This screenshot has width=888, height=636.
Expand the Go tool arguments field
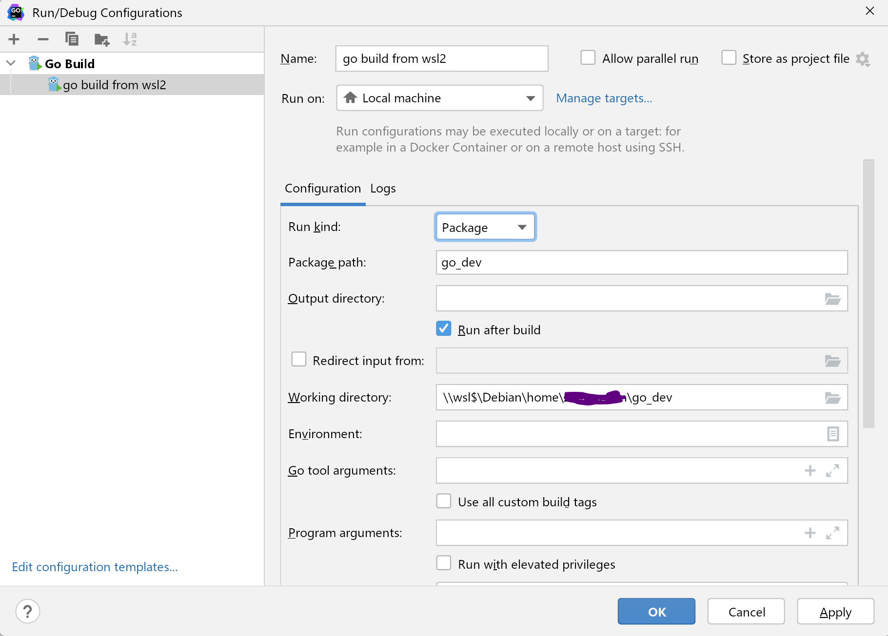coord(833,470)
